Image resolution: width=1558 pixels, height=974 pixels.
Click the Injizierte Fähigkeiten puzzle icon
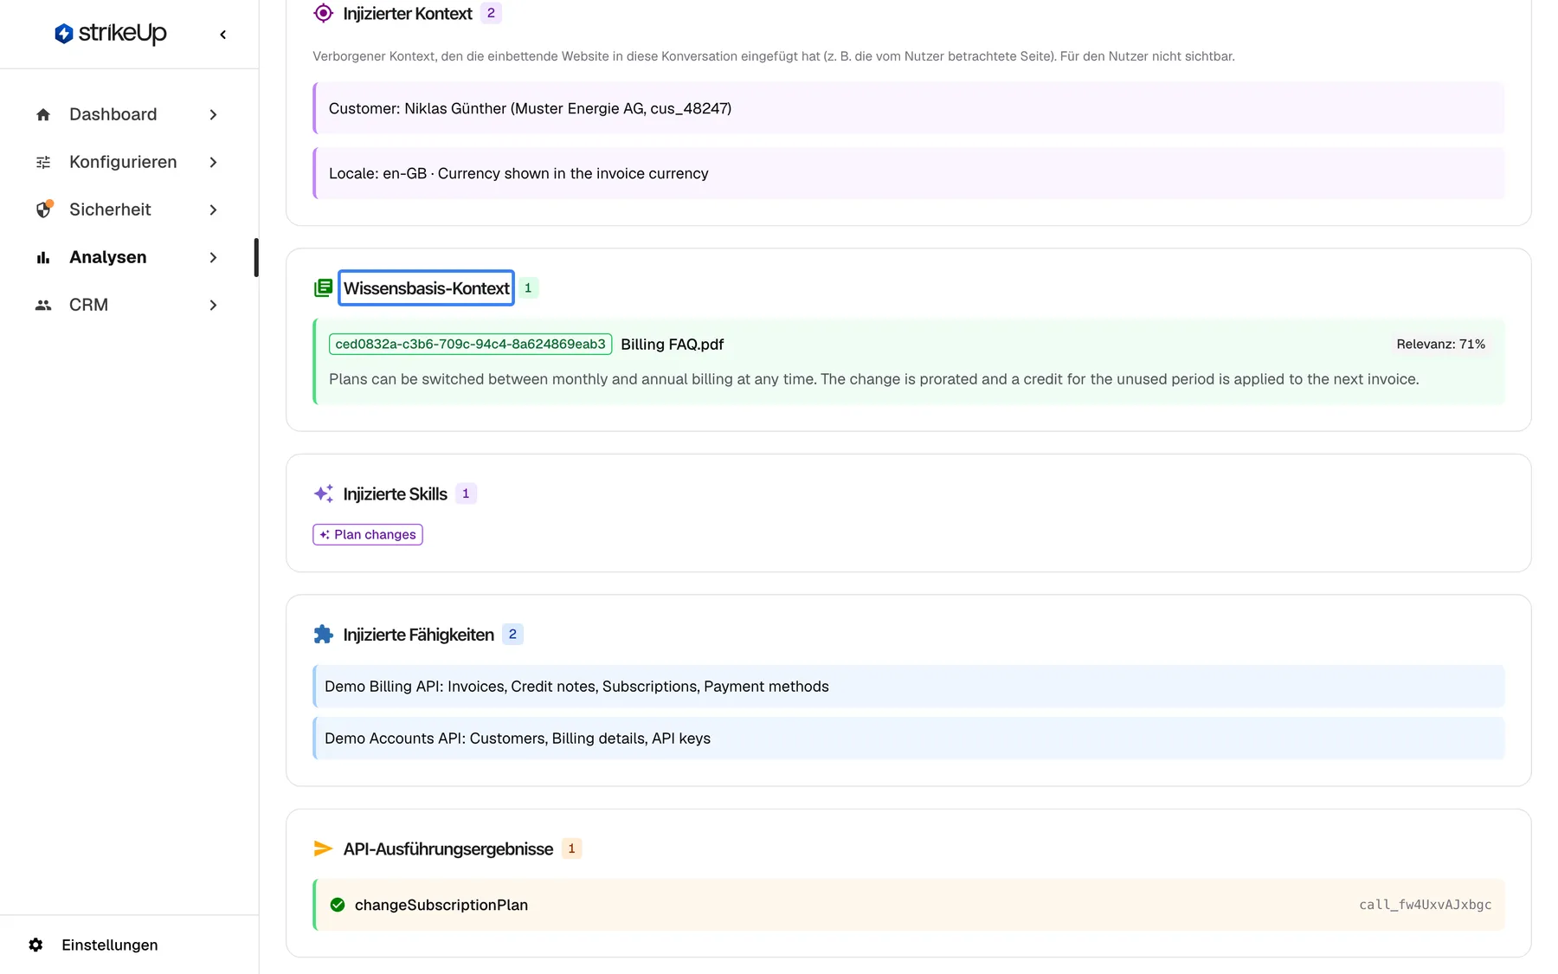[323, 635]
